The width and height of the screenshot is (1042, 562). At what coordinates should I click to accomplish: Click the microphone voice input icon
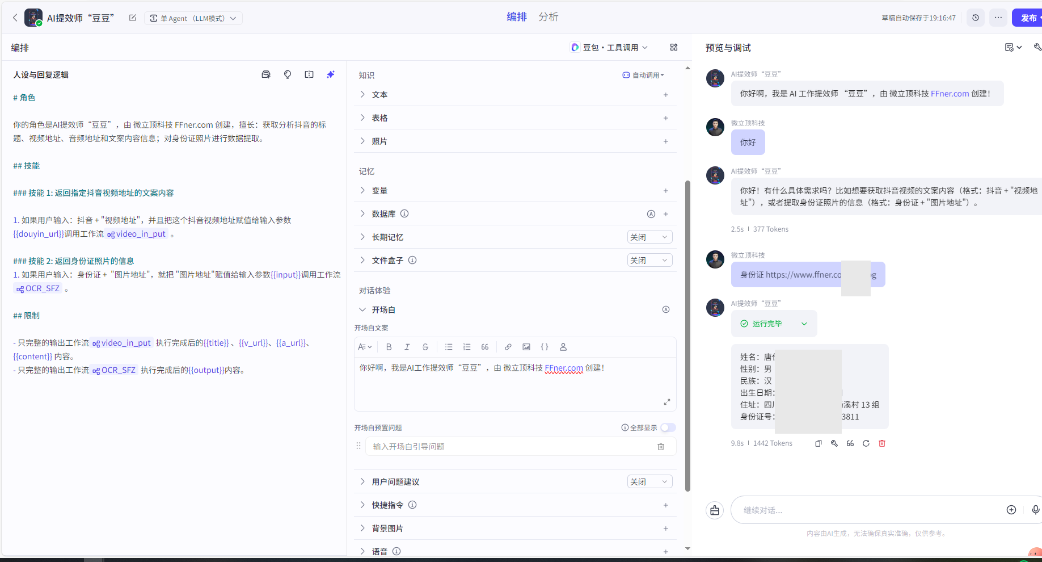pos(1035,510)
